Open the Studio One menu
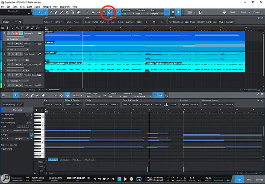 tap(65, 7)
